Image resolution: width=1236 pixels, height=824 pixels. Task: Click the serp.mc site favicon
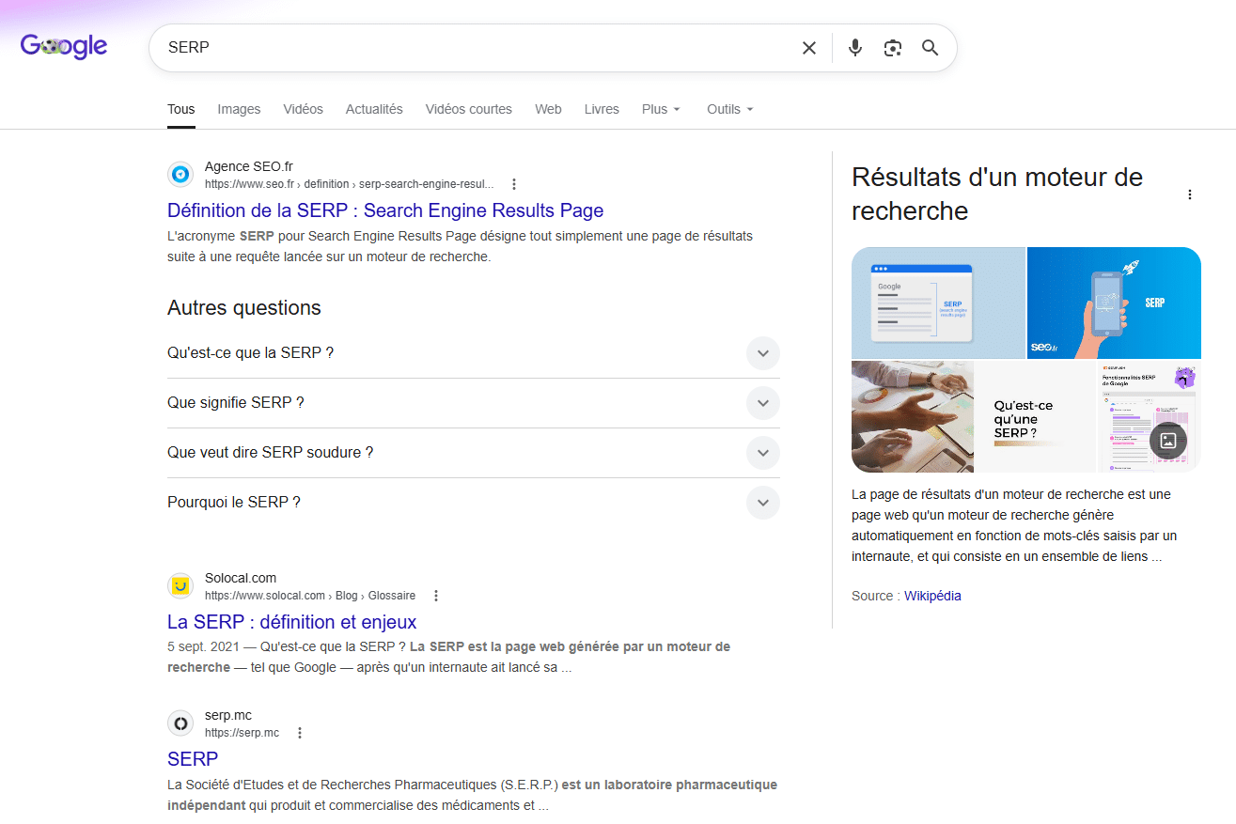(180, 723)
